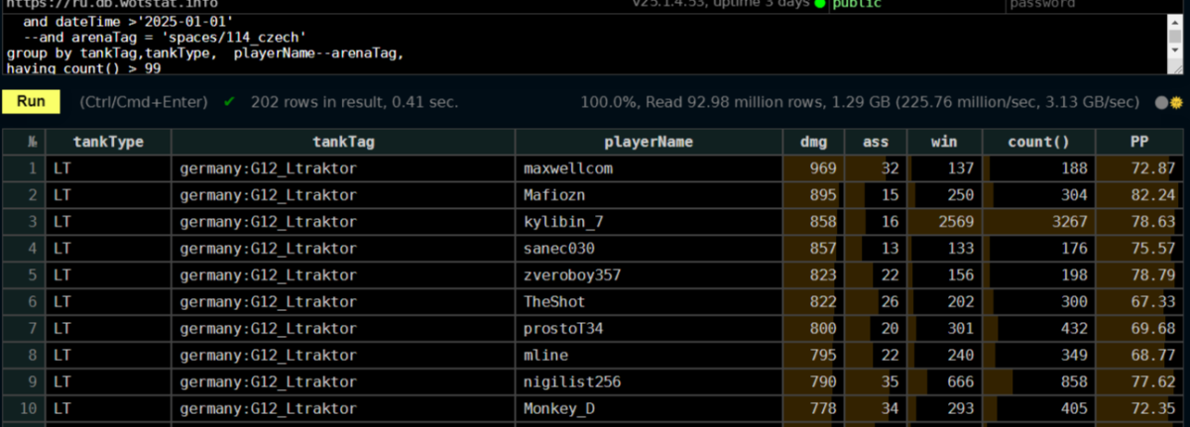Click the win column header
The height and width of the screenshot is (427, 1190).
pyautogui.click(x=943, y=142)
